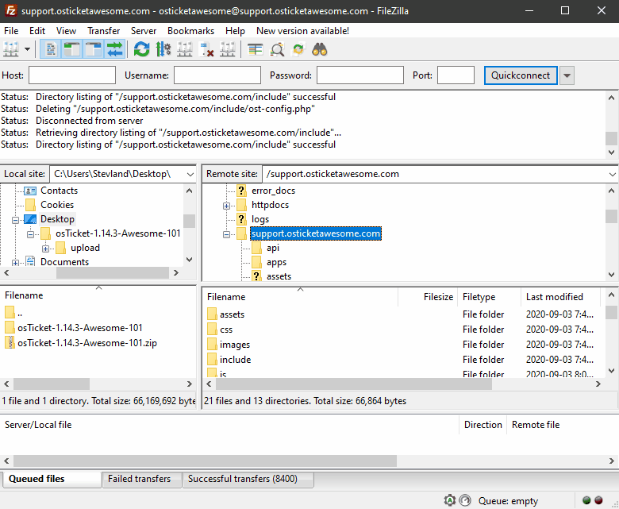The width and height of the screenshot is (619, 509).
Task: Toggle remote directory tree display
Action: pyautogui.click(x=94, y=50)
